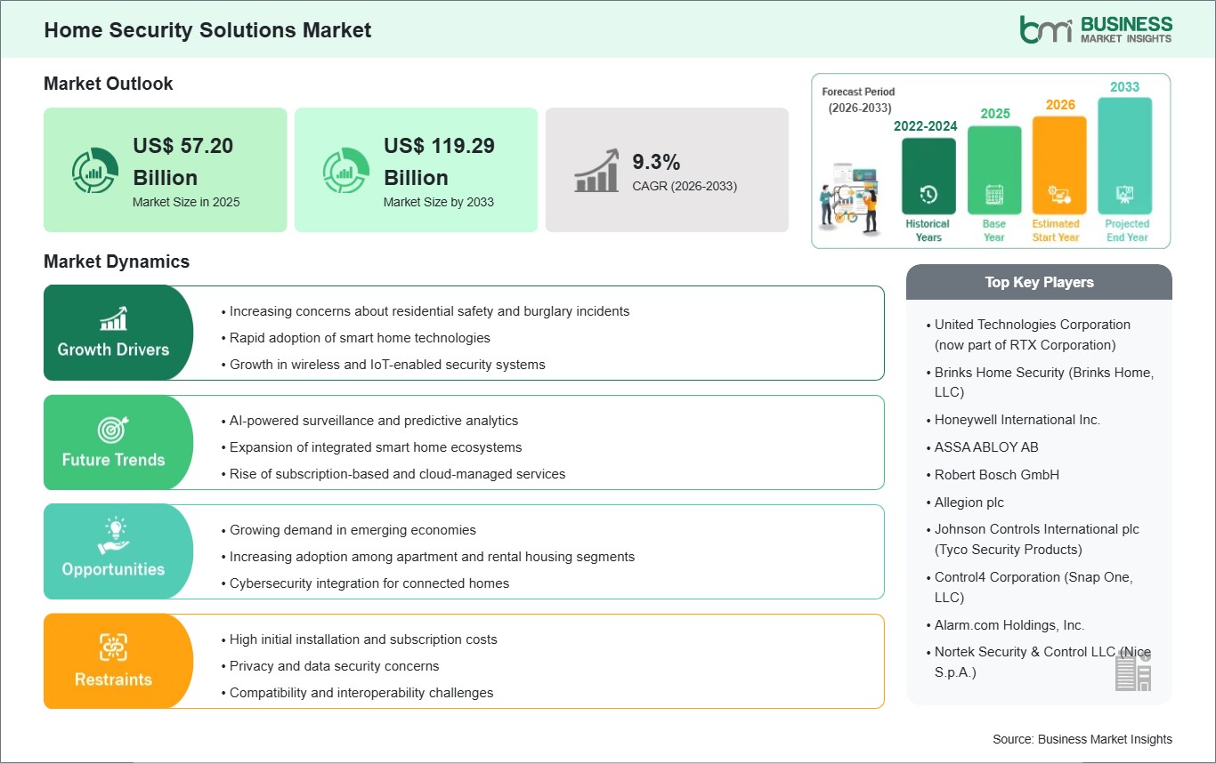Click the 2025 base year label
Viewport: 1216px width, 764px height.
[994, 114]
